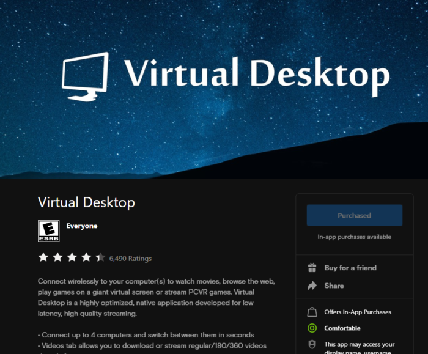Click the first rating star
This screenshot has height=354, width=428.
[x=43, y=257]
